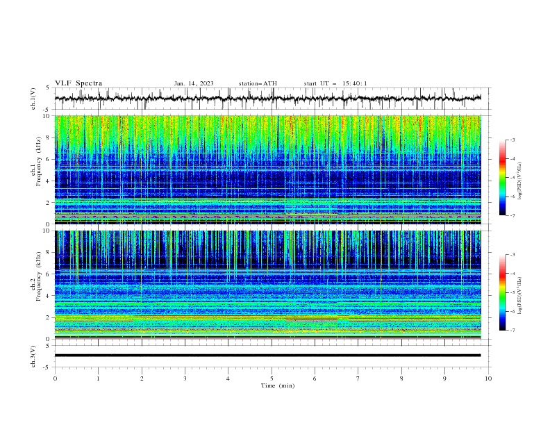Viewport: 550px width, 425px height.
Task: Click the upper colorbar "log(PSD)(V²/Hz)" label
Action: [x=519, y=181]
